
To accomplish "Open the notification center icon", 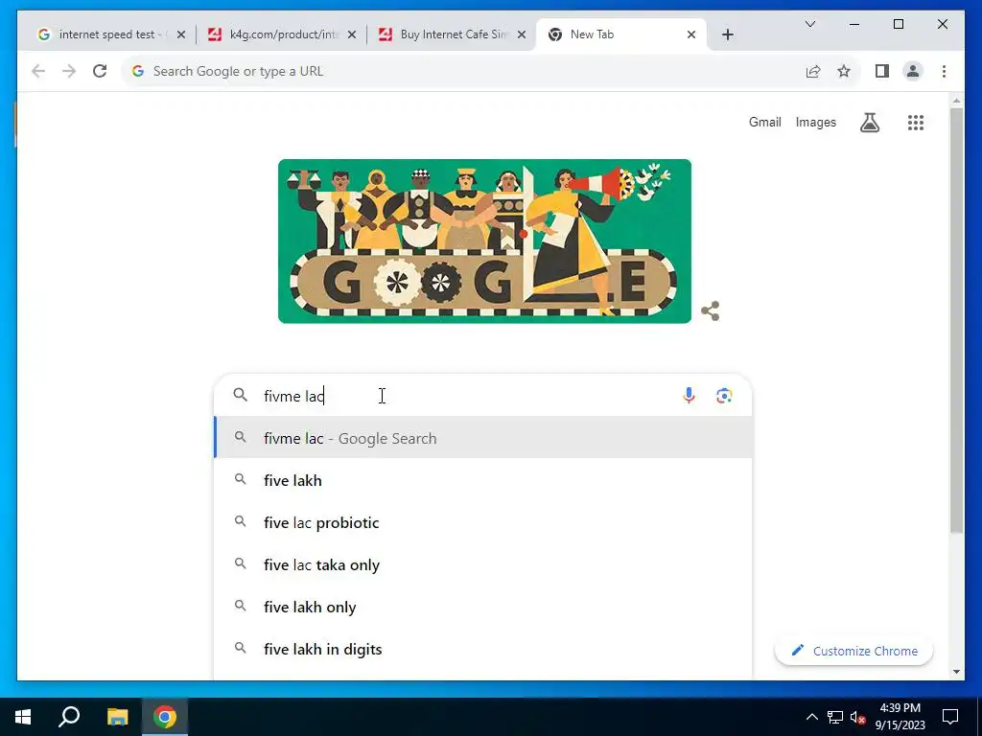I will pyautogui.click(x=950, y=717).
